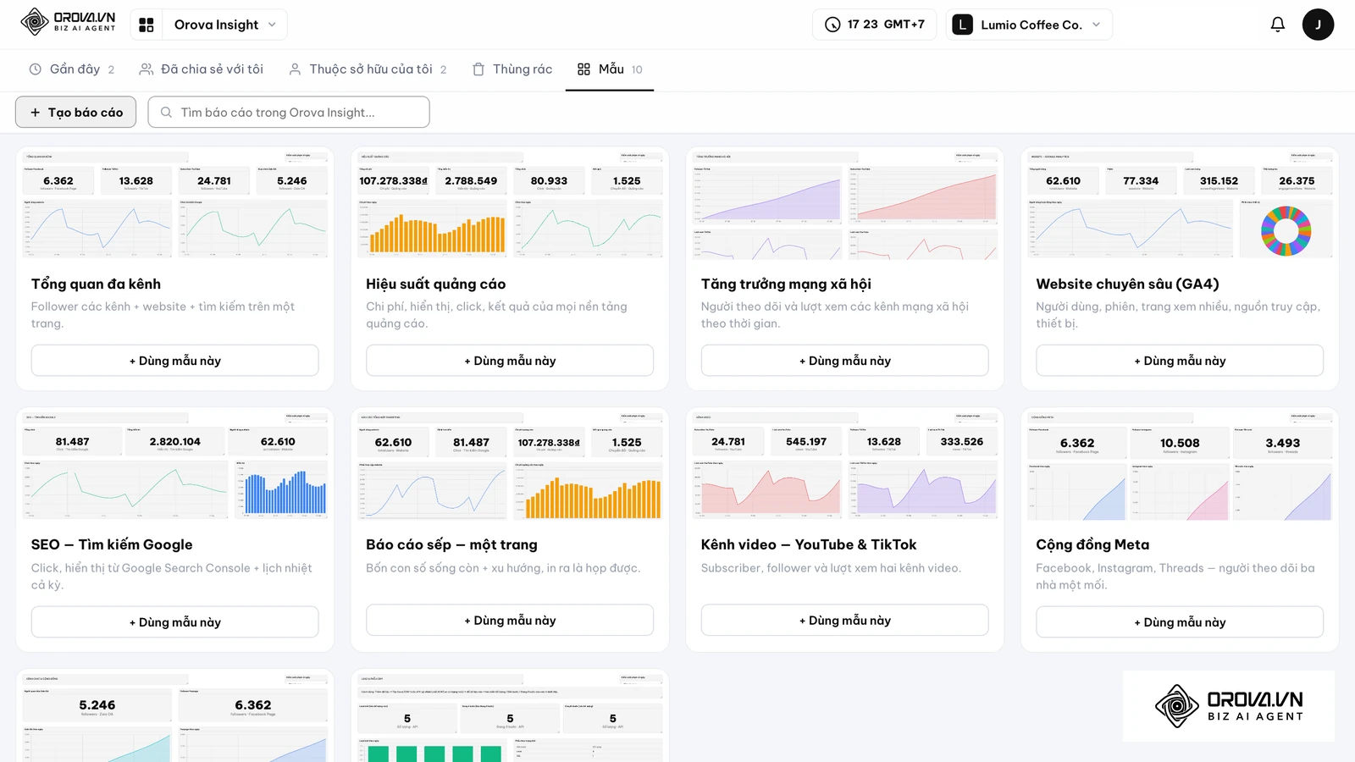Use the Báo cáo sếp – một trang template
This screenshot has width=1355, height=762.
tap(510, 620)
